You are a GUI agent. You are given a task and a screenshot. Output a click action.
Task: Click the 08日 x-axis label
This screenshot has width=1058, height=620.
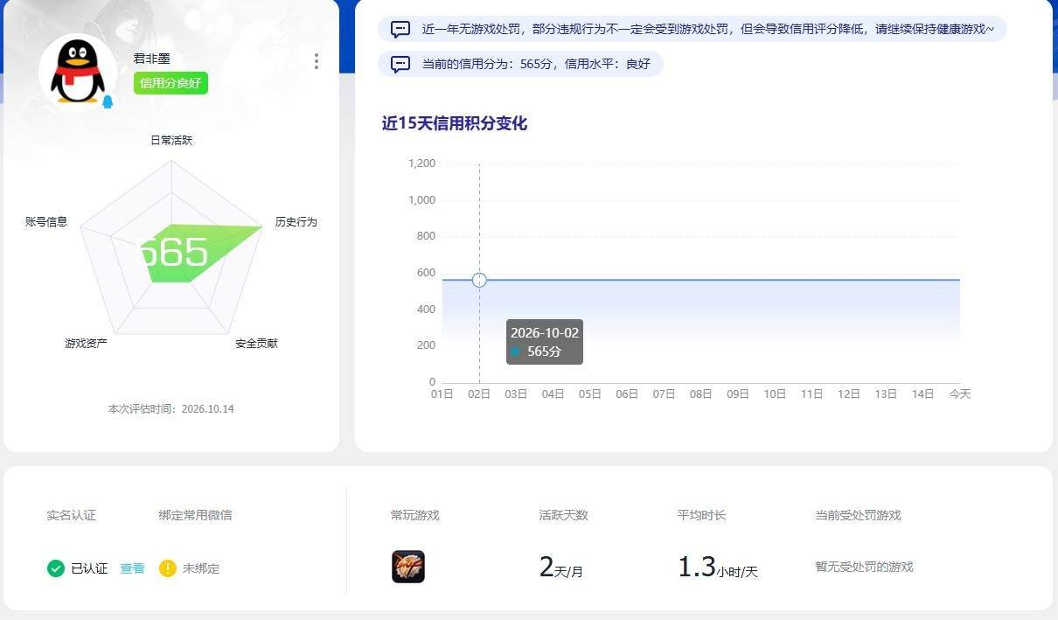coord(701,394)
